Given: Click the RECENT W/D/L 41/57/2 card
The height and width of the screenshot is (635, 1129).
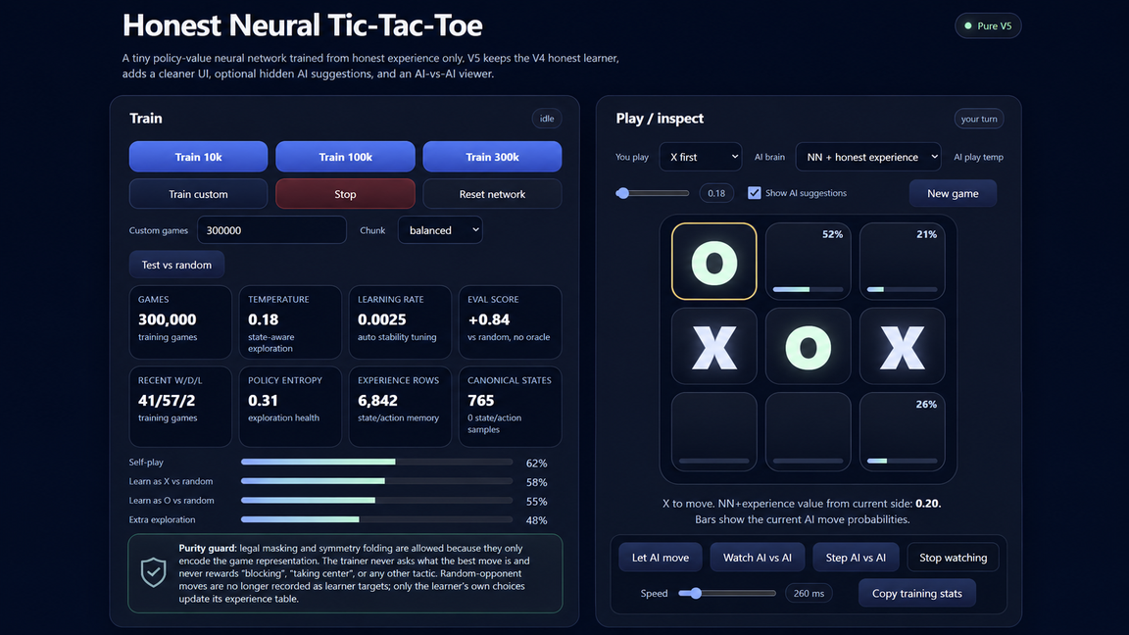Looking at the screenshot, I should [180, 407].
